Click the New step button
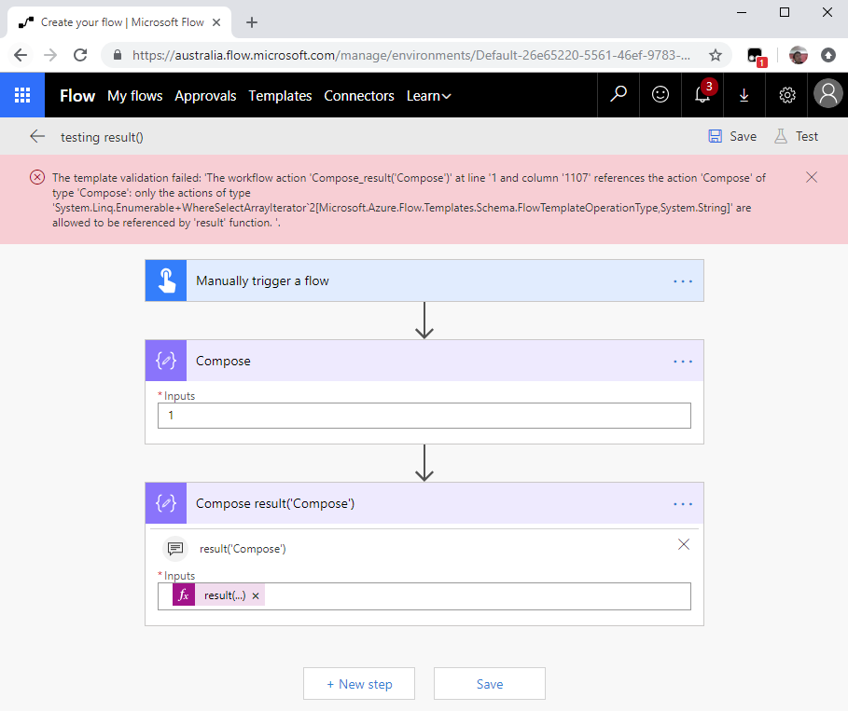This screenshot has height=711, width=848. click(359, 684)
